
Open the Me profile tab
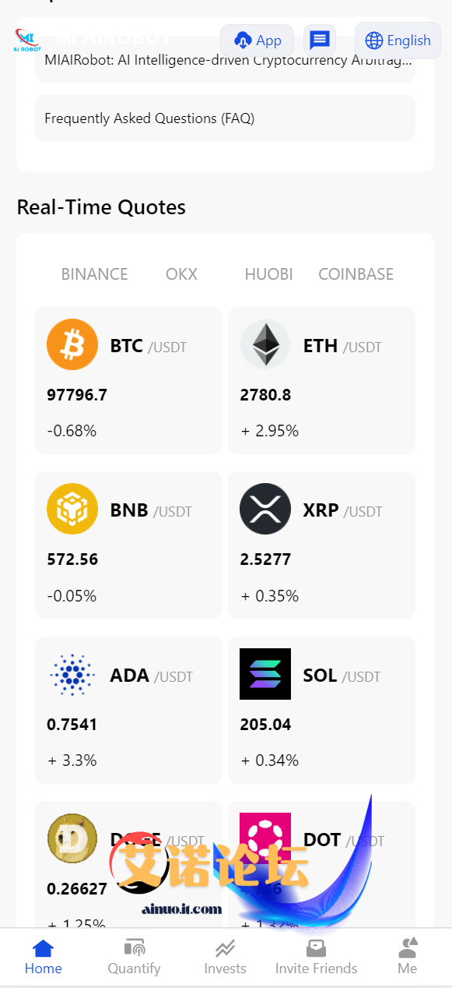tap(408, 958)
